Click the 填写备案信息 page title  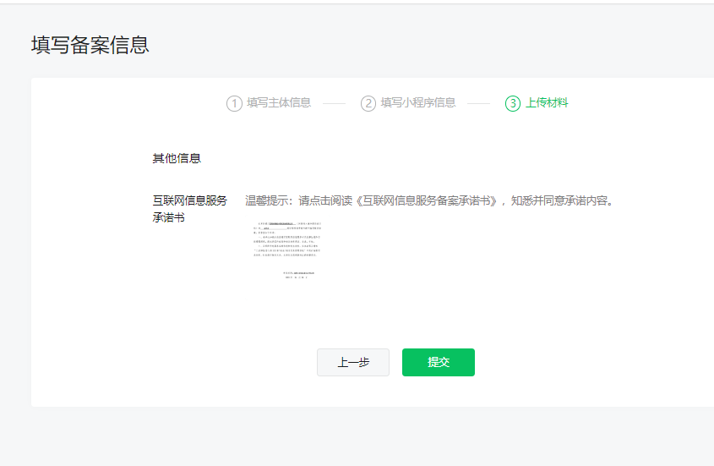click(x=90, y=45)
